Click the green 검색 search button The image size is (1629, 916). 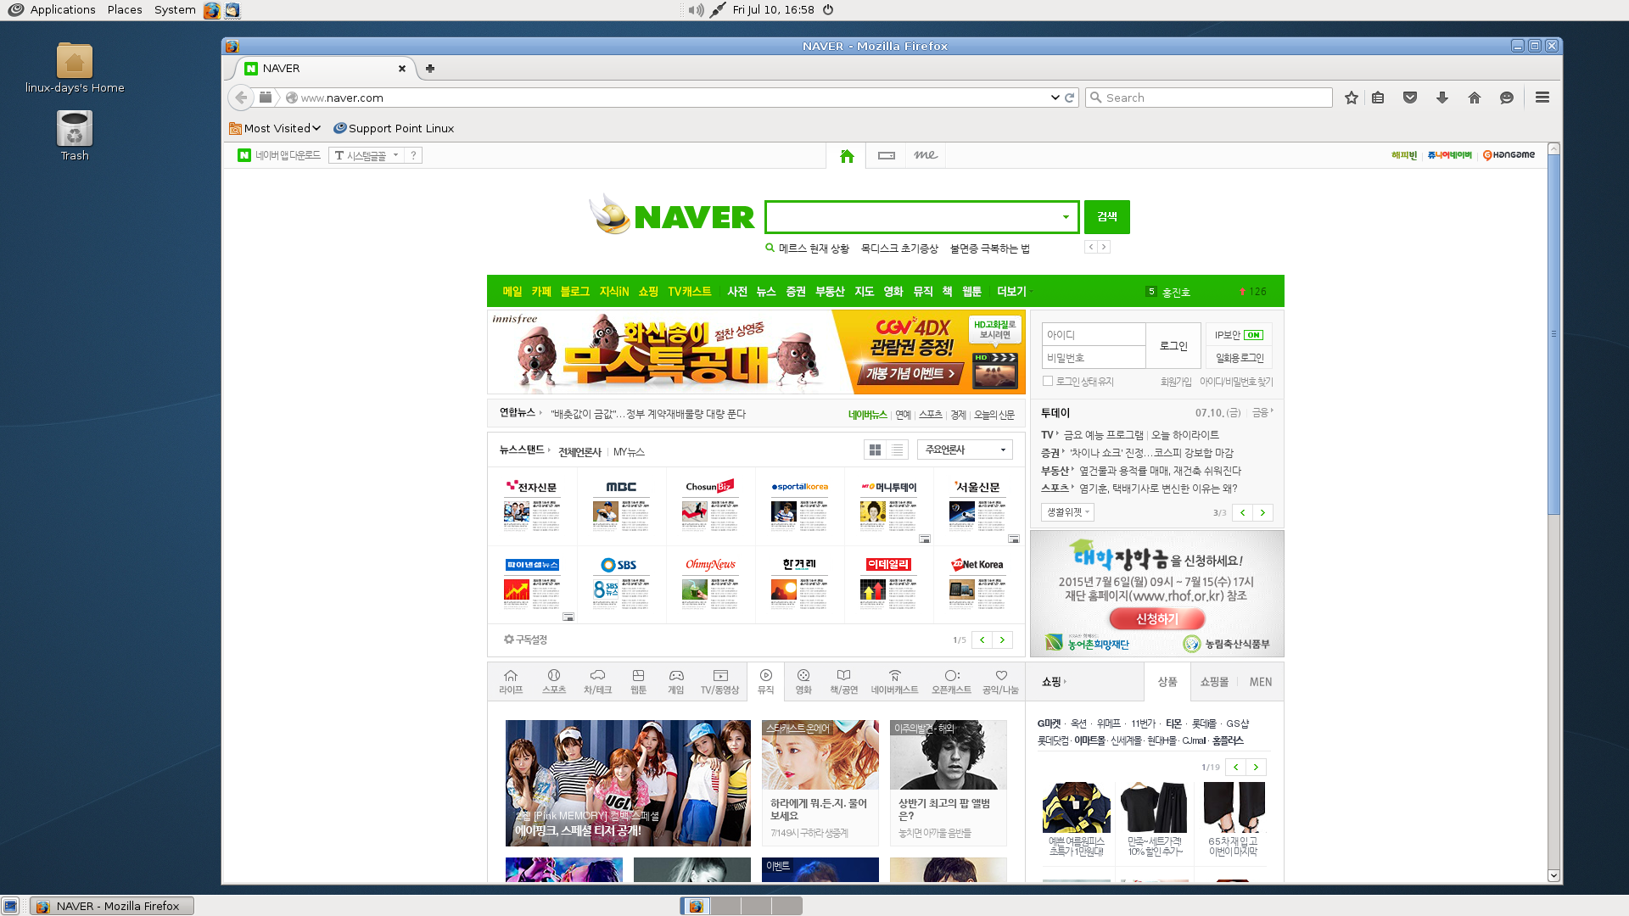point(1107,217)
